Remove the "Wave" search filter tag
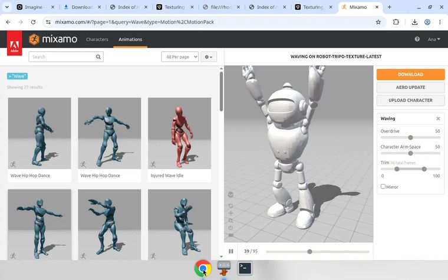This screenshot has width=448, height=280. pos(10,76)
